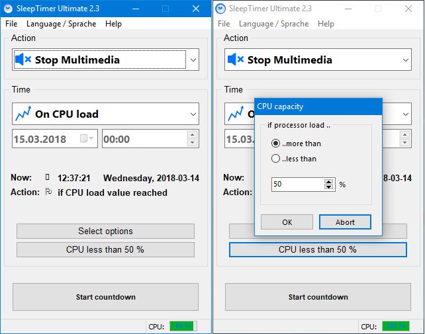Click time spinner up arrow in right window

[x=404, y=135]
